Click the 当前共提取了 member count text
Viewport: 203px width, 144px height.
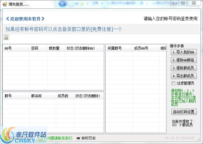pos(183,123)
